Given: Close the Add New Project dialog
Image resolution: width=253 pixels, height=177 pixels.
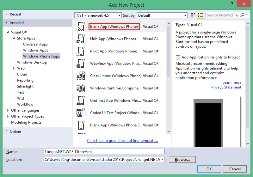Looking at the screenshot, I should pos(244,3).
